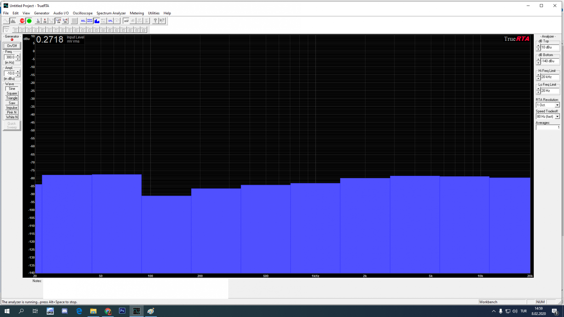Select the White N noise waveform
The image size is (564, 317).
(12, 117)
